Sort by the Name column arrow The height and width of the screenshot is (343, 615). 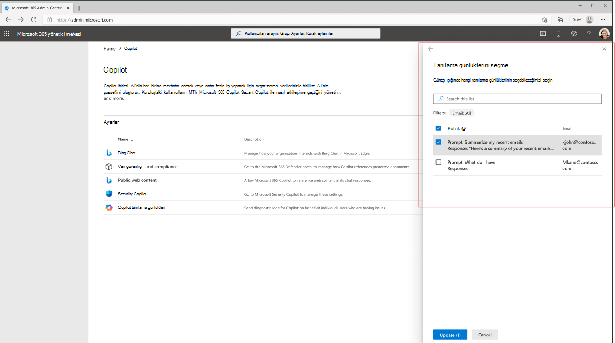pyautogui.click(x=132, y=139)
